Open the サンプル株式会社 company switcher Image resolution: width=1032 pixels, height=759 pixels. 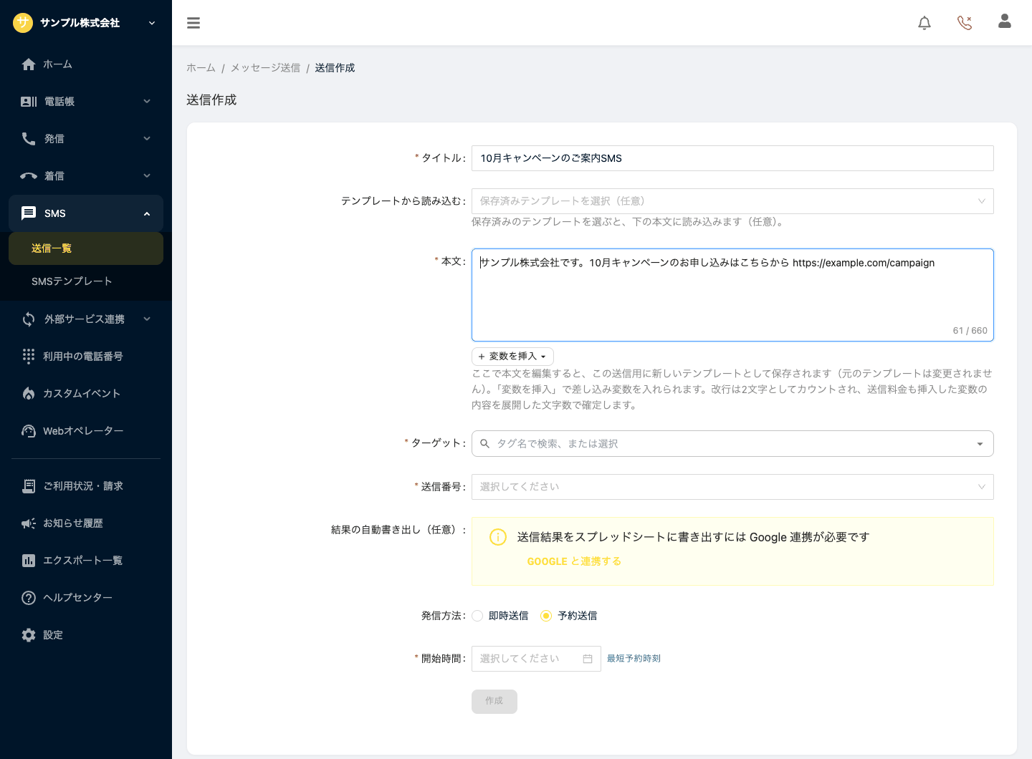(86, 23)
